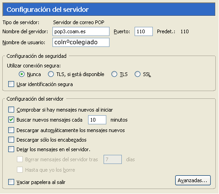Choose the SSL connection option
This screenshot has width=219, height=194.
point(137,74)
